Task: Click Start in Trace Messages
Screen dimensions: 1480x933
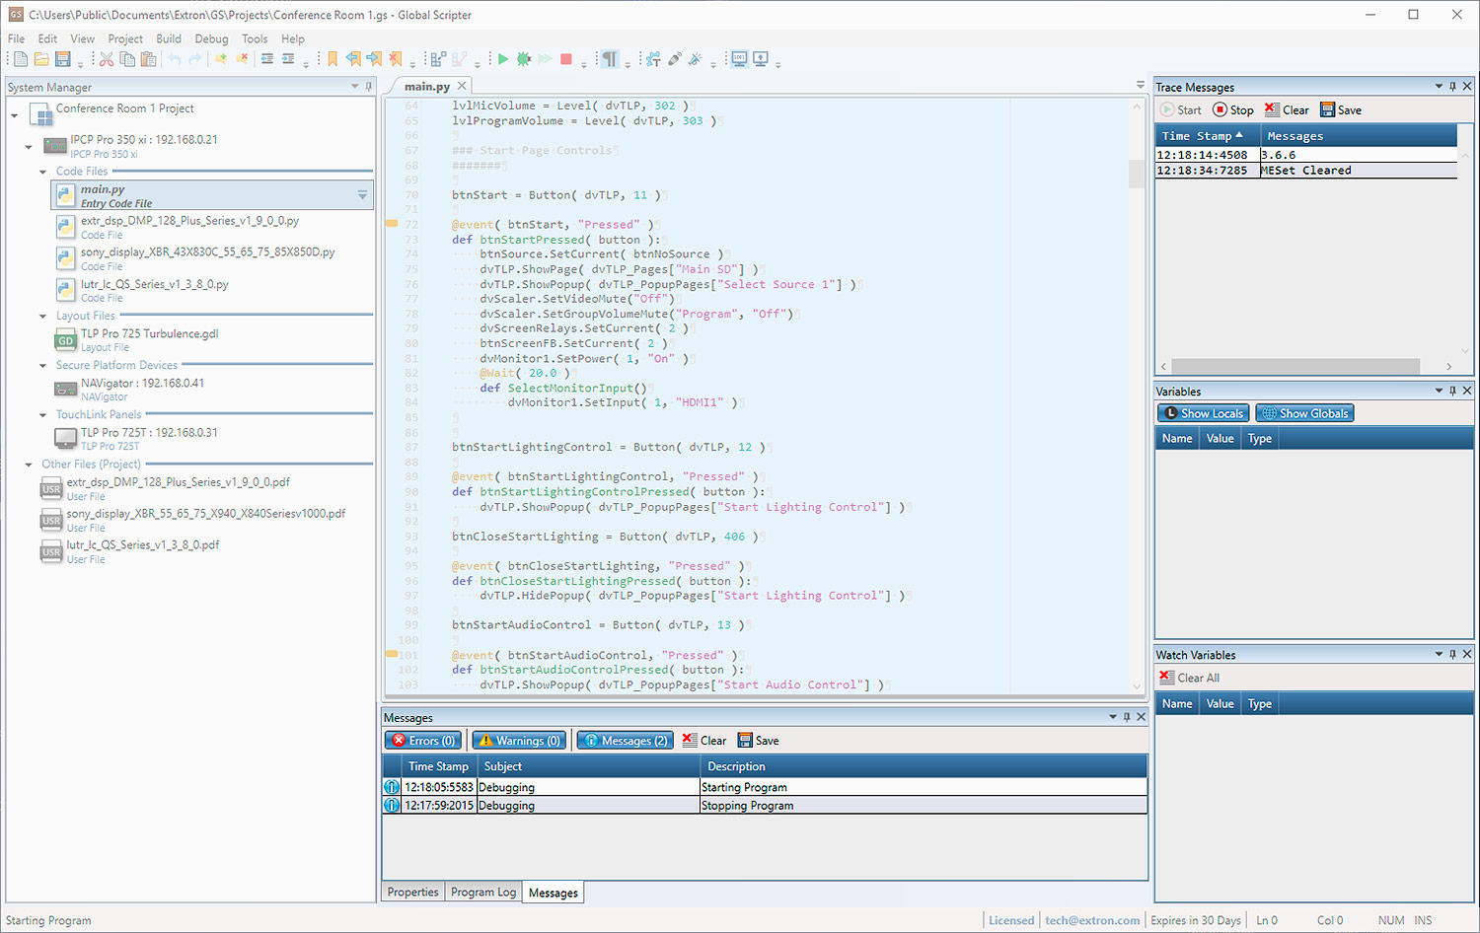Action: click(x=1181, y=110)
